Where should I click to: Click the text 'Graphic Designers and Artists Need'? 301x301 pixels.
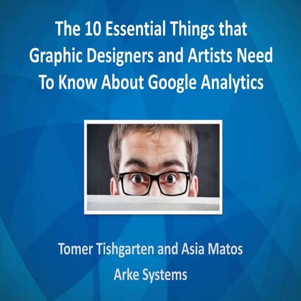(x=151, y=56)
